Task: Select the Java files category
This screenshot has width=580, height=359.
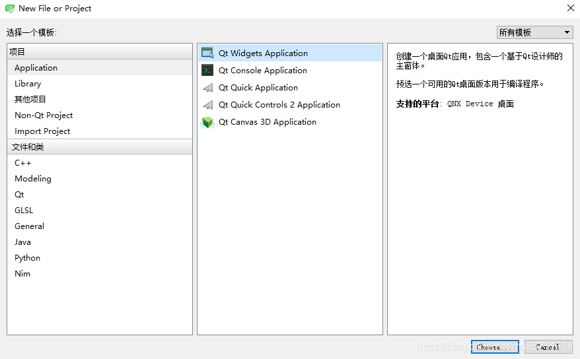Action: pyautogui.click(x=100, y=242)
